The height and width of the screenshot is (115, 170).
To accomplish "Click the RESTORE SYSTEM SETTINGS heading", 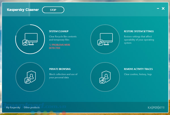I will pos(139,31).
